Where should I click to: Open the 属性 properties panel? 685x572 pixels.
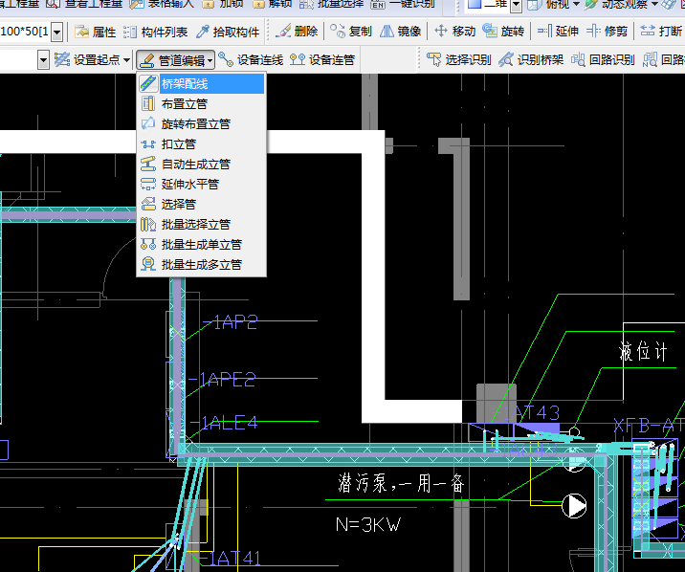coord(95,32)
